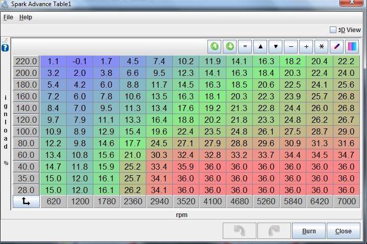Open the File menu

pos(8,17)
